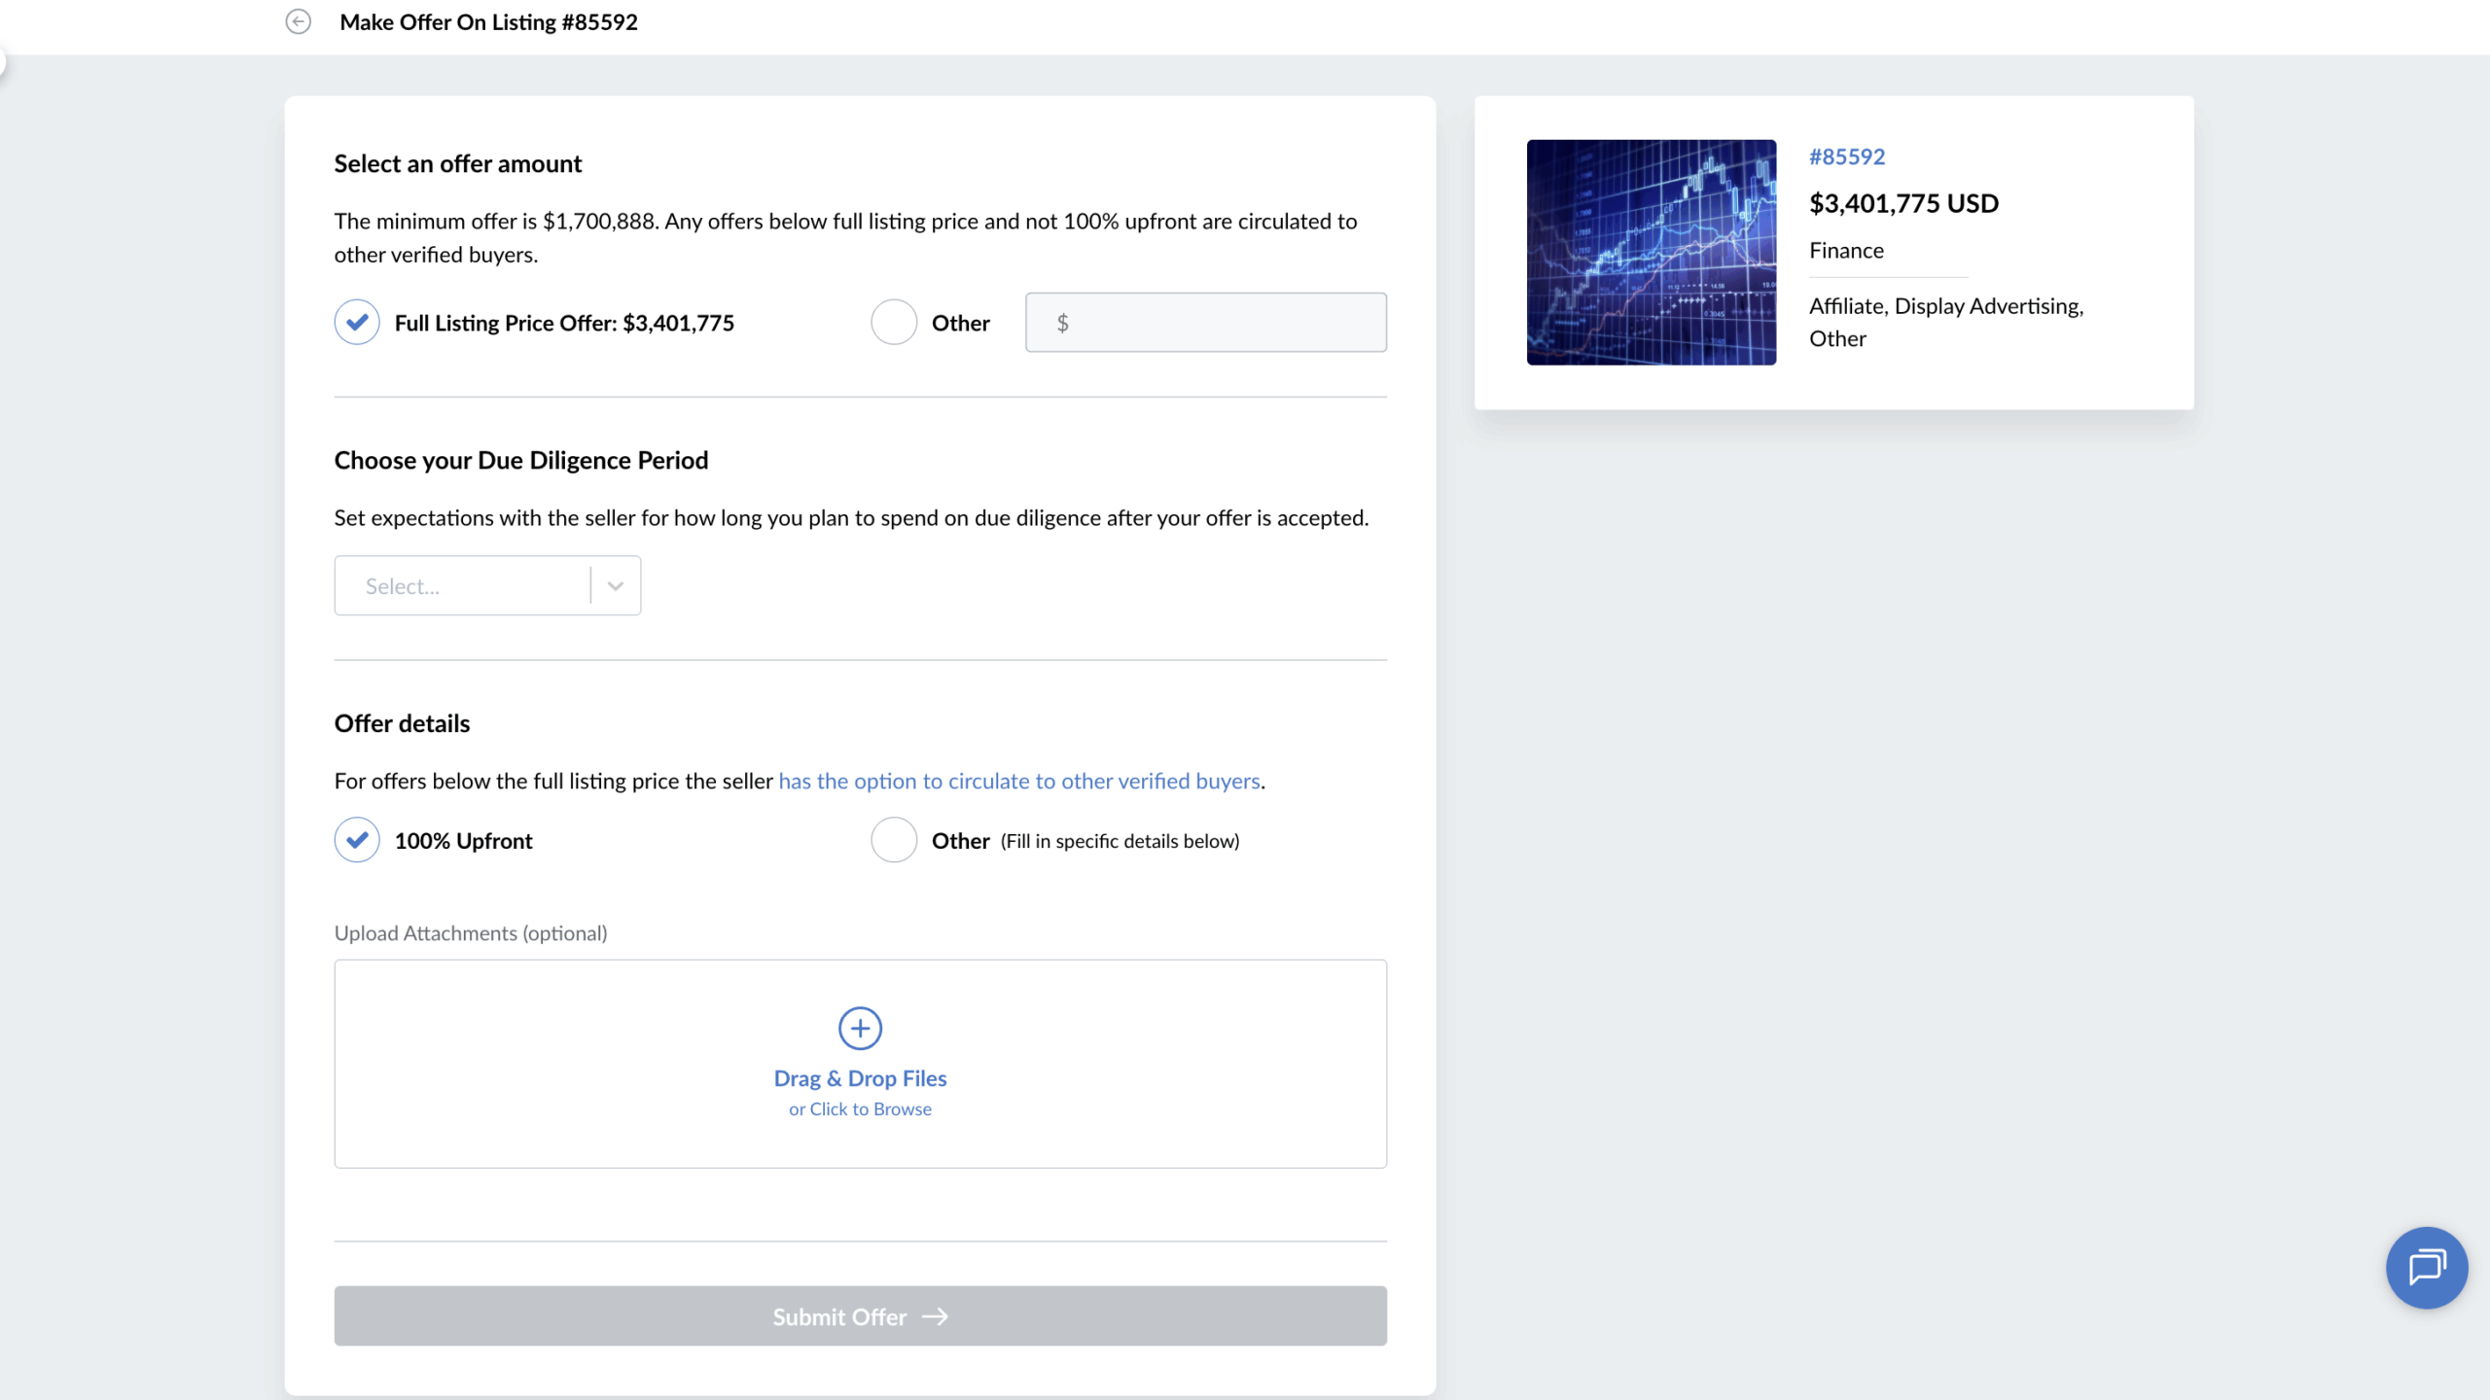The height and width of the screenshot is (1400, 2490).
Task: Click the plus icon in the upload area
Action: point(859,1028)
